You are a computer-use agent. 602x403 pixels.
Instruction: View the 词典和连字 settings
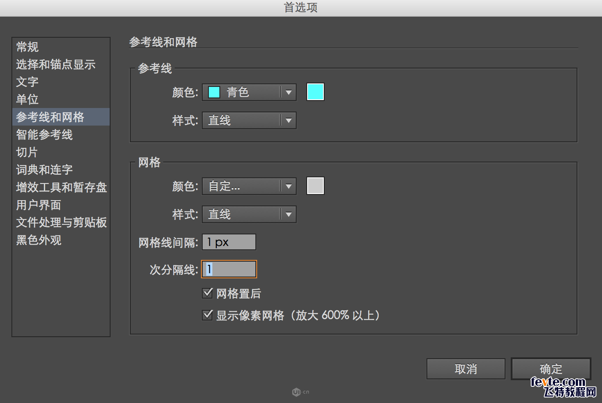point(44,170)
